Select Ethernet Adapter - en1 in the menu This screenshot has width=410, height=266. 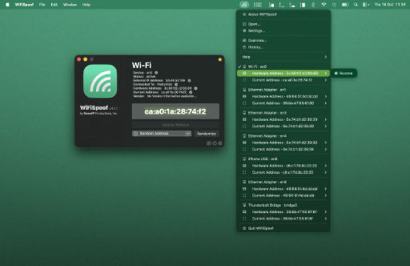coord(283,90)
